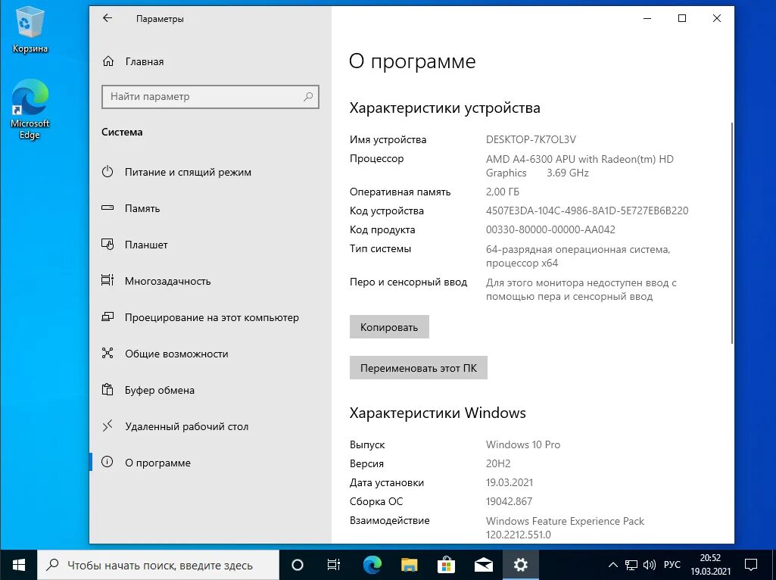Click the version value 20H2

(x=498, y=463)
